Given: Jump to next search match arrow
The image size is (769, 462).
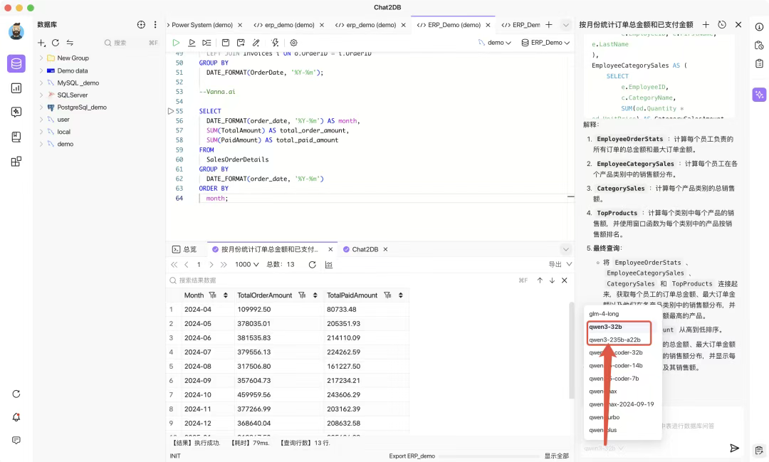Looking at the screenshot, I should pos(553,280).
